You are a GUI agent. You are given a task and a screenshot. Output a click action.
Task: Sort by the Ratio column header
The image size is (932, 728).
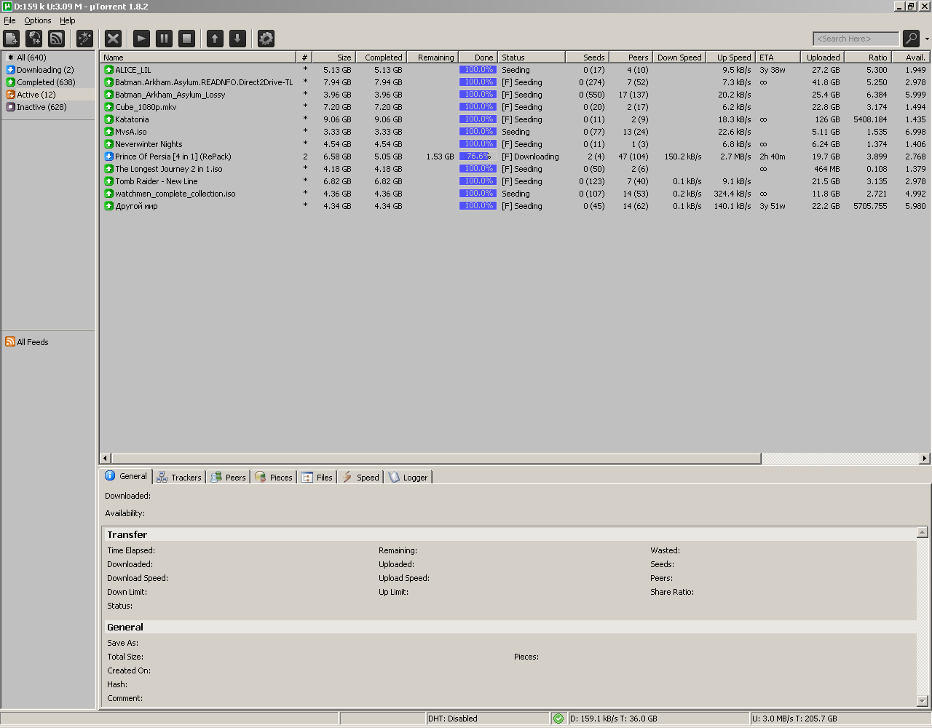click(867, 58)
